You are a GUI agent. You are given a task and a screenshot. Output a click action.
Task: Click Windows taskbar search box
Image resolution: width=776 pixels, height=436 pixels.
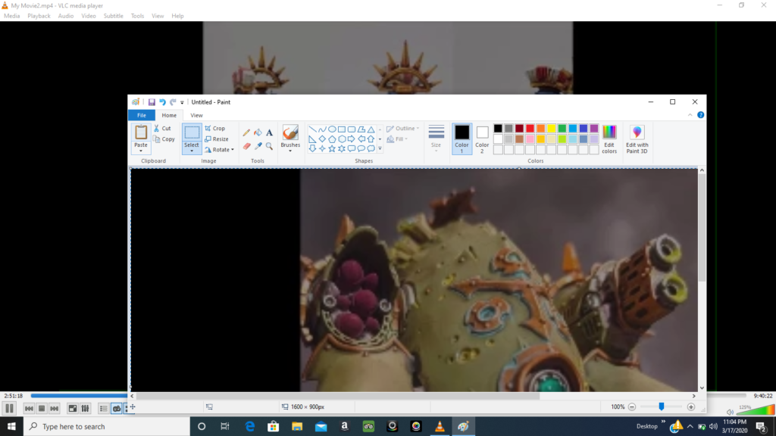107,426
